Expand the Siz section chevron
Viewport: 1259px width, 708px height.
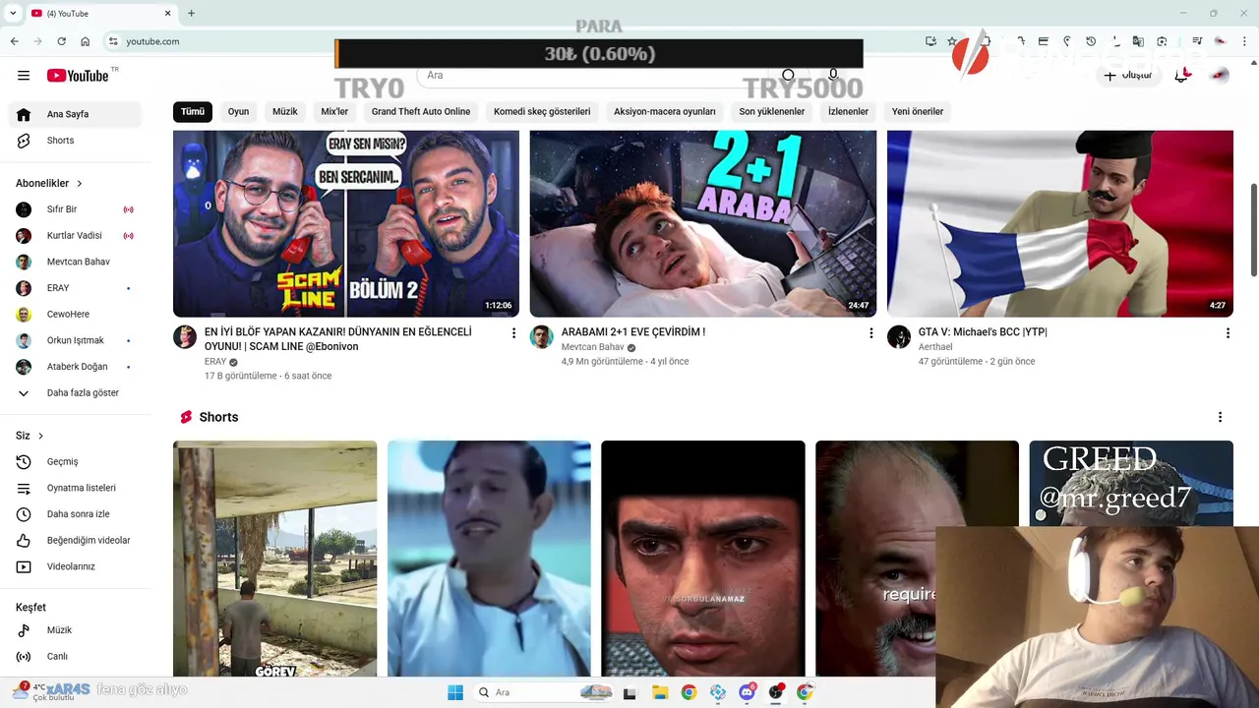[x=40, y=436]
